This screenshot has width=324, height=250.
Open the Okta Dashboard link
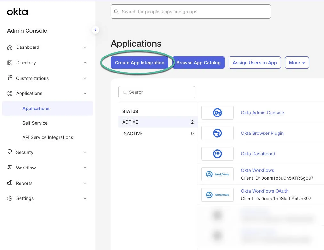258,154
